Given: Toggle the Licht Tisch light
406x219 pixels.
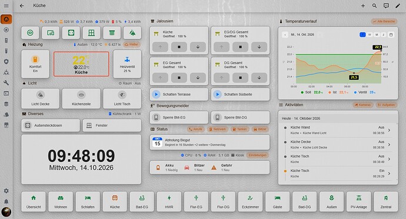Looking at the screenshot, I should [122, 99].
